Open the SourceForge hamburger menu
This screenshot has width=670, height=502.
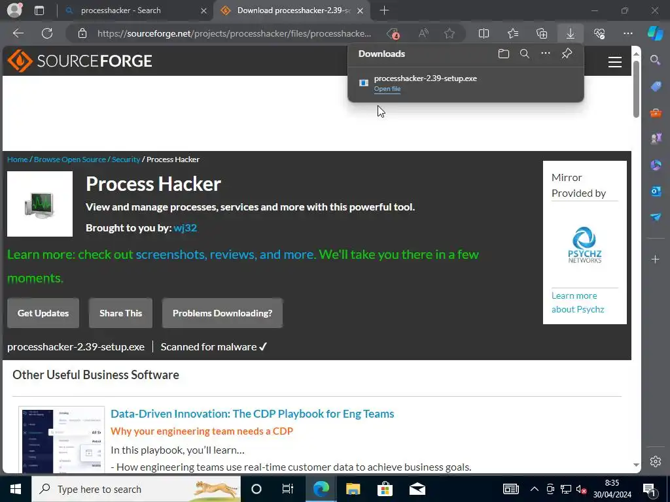[x=615, y=62]
